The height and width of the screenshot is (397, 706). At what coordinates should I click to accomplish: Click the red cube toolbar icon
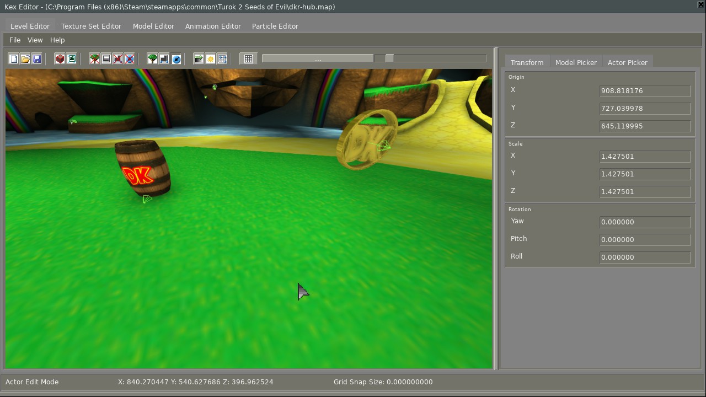point(60,59)
